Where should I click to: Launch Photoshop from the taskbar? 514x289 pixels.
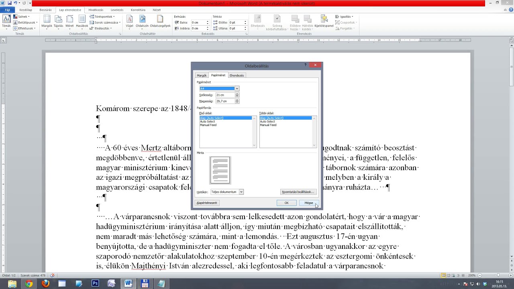click(95, 283)
